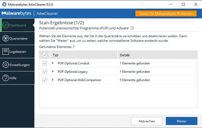202x128 pixels.
Task: Click the Logdateien document icon
Action: [6, 51]
